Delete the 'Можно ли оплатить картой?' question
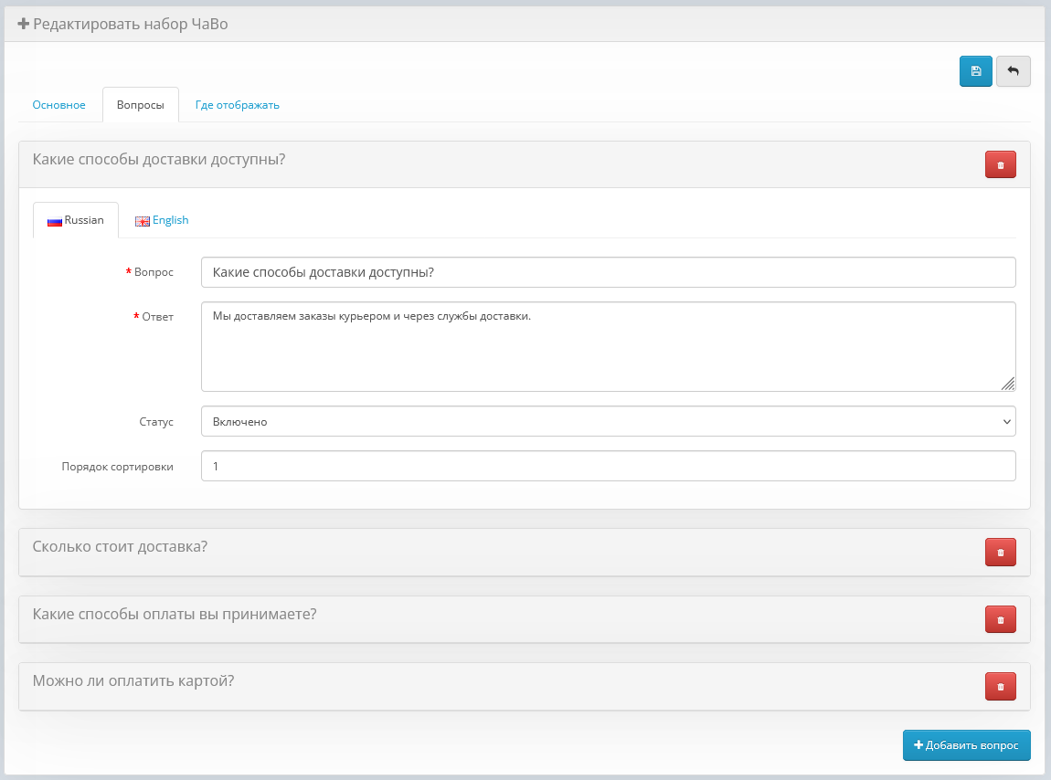 pyautogui.click(x=1000, y=686)
